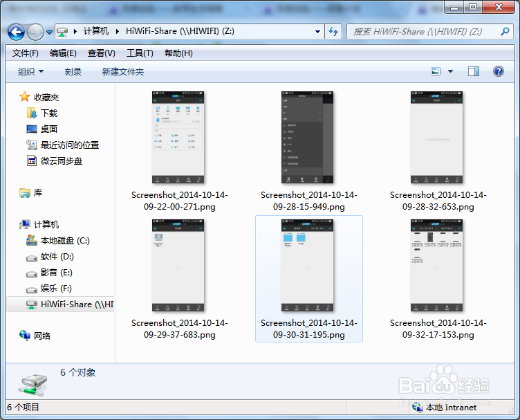Toggle the preview pane button
Image resolution: width=520 pixels, height=420 pixels.
pyautogui.click(x=473, y=71)
